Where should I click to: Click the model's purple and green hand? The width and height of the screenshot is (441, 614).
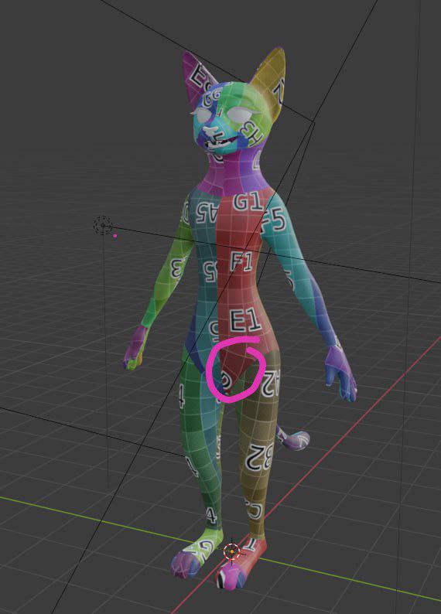tap(135, 349)
